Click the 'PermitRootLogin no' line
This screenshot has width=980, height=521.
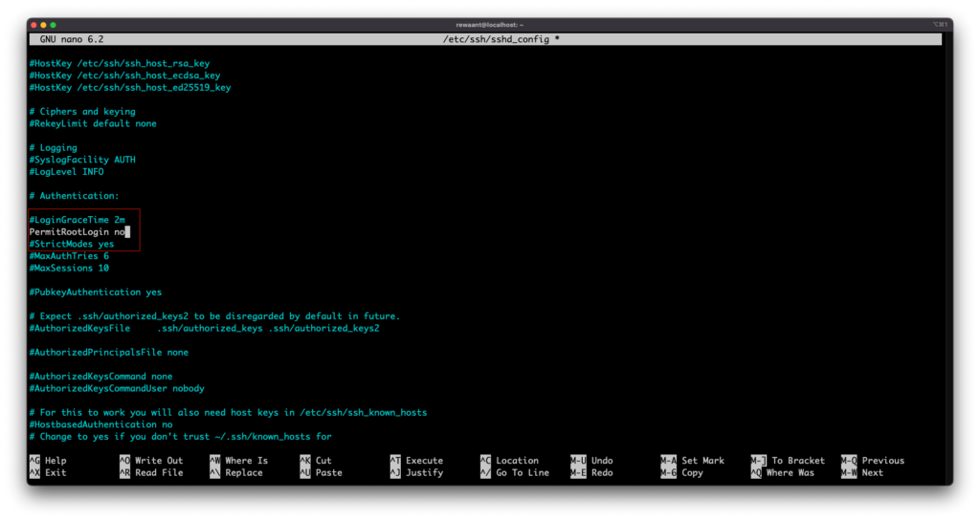77,232
